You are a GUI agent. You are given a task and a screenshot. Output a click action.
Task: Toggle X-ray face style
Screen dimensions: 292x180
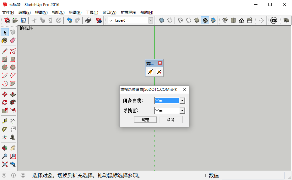(x=161, y=20)
